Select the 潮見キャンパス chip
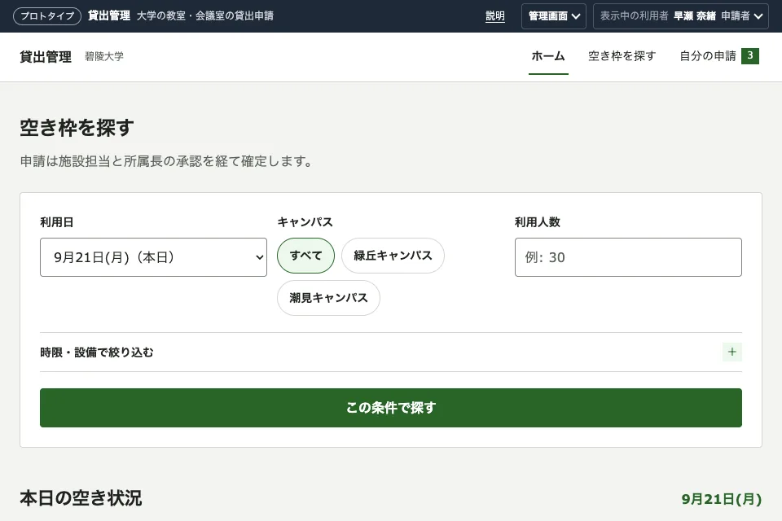 (x=328, y=298)
